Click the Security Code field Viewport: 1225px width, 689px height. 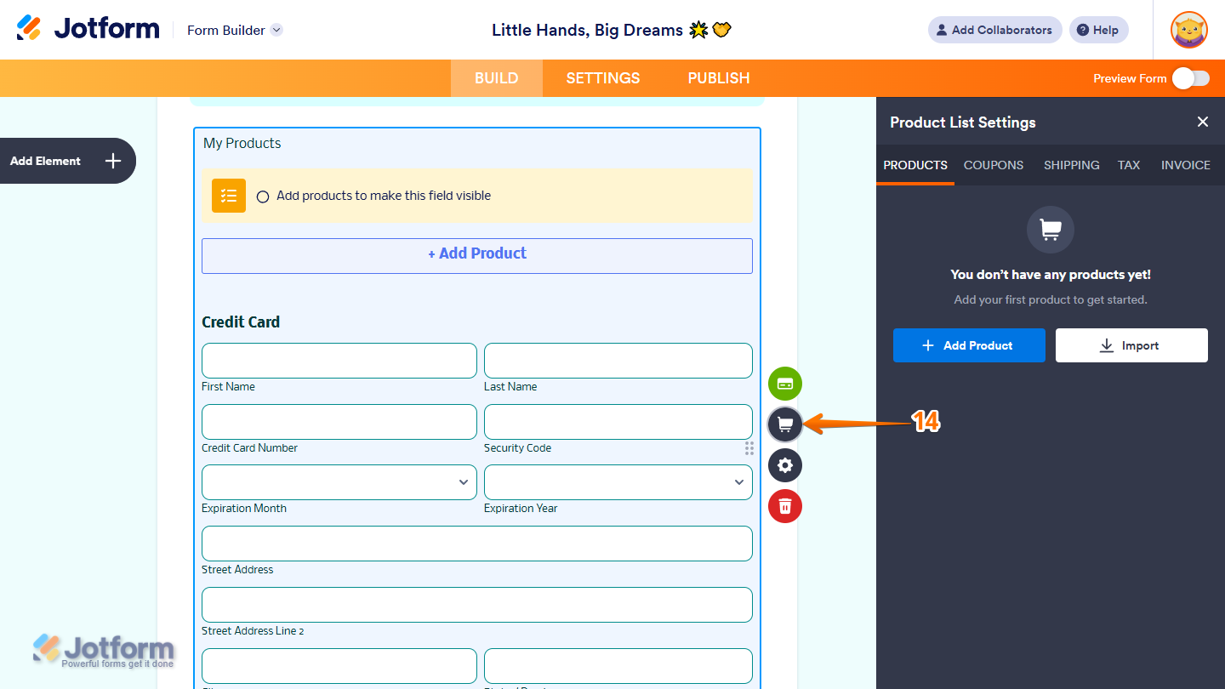(x=618, y=422)
